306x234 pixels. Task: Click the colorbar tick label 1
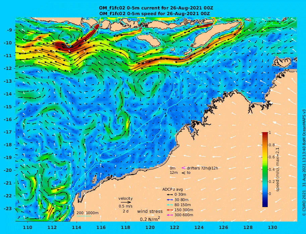tap(270, 132)
